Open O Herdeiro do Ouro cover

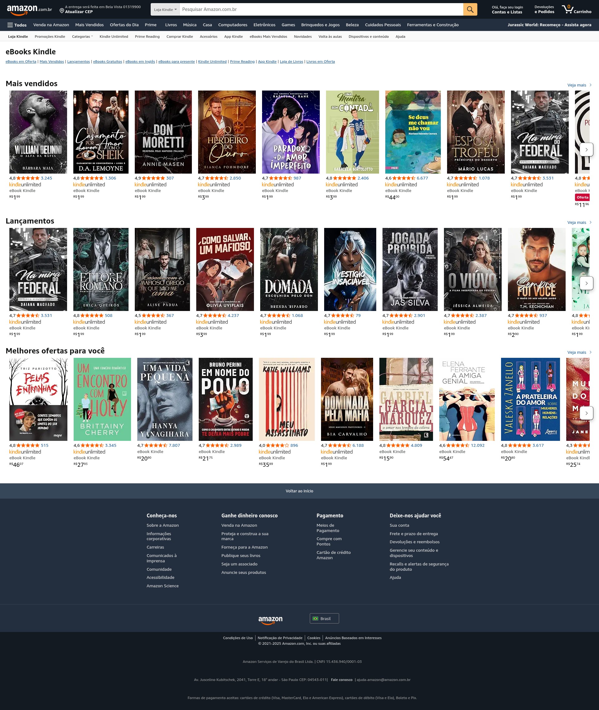(227, 132)
